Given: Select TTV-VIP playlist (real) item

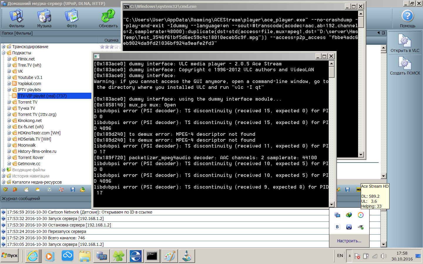Looking at the screenshot, I should tap(42, 96).
